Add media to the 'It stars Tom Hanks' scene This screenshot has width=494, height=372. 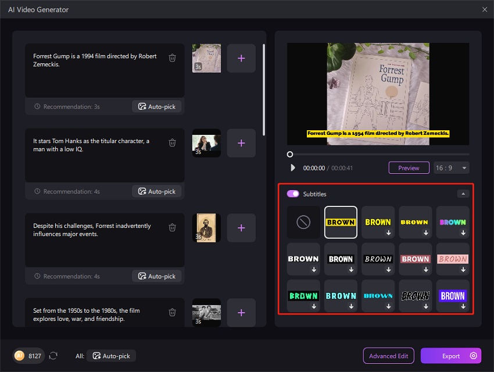(241, 143)
